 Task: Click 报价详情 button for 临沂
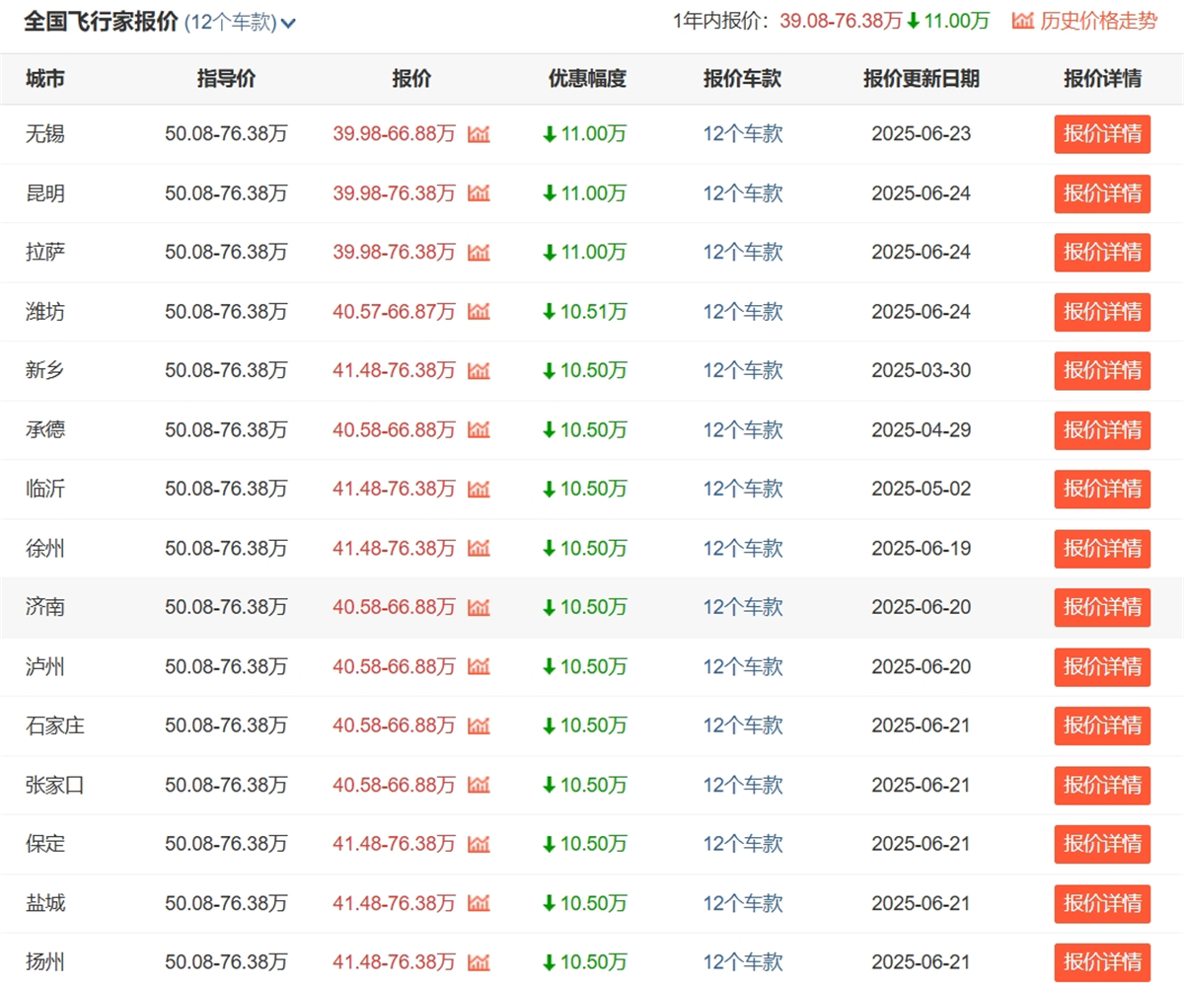[x=1102, y=490]
